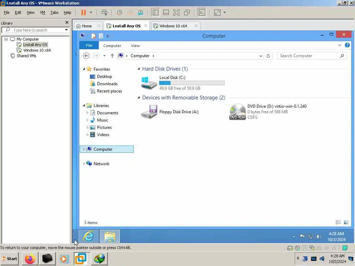Expand the Documents library node
355x266 pixels.
click(87, 113)
